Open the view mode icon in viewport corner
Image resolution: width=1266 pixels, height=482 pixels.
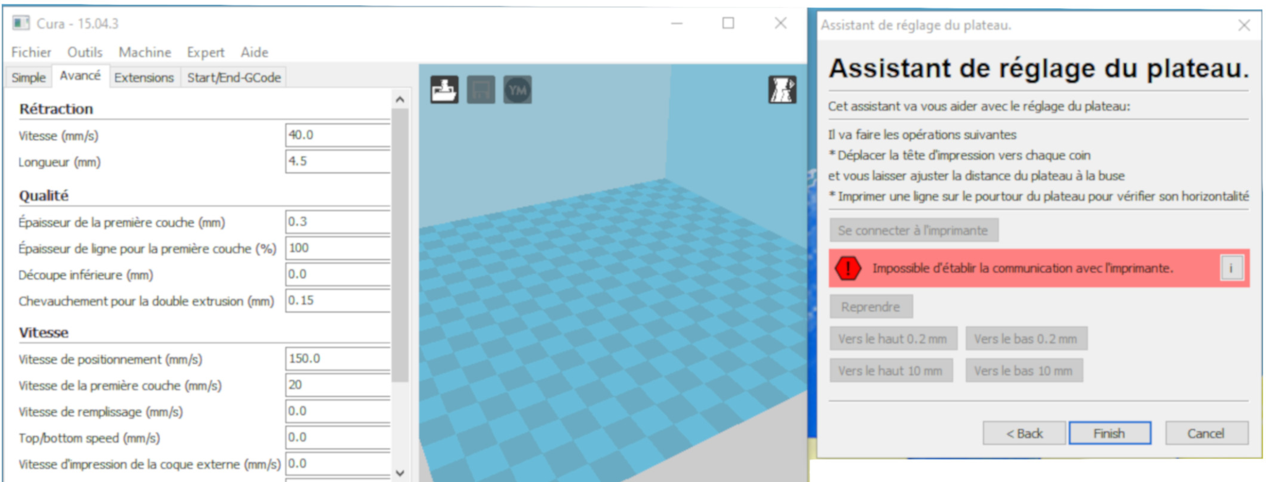pos(782,90)
